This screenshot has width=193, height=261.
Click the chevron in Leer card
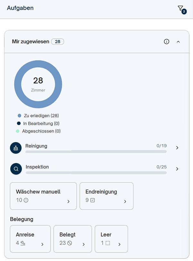pos(119,244)
